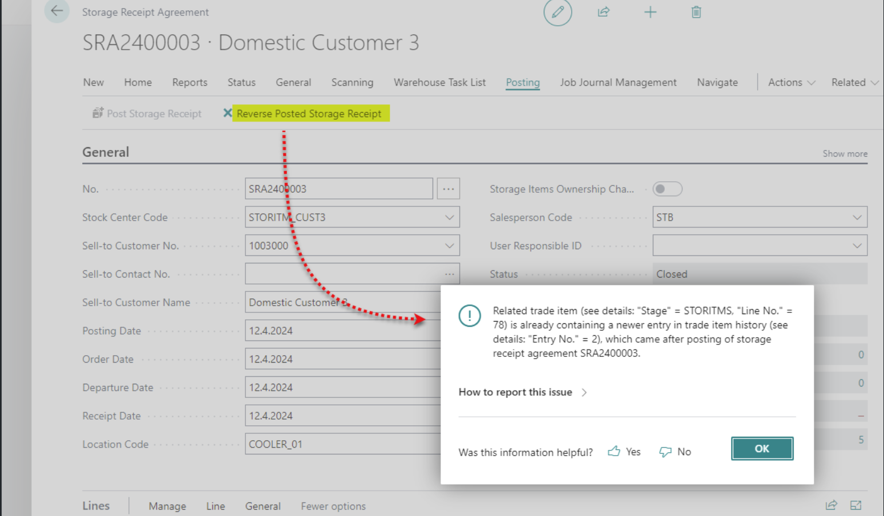
Task: Open the Job Journal Management tab
Action: pos(618,82)
